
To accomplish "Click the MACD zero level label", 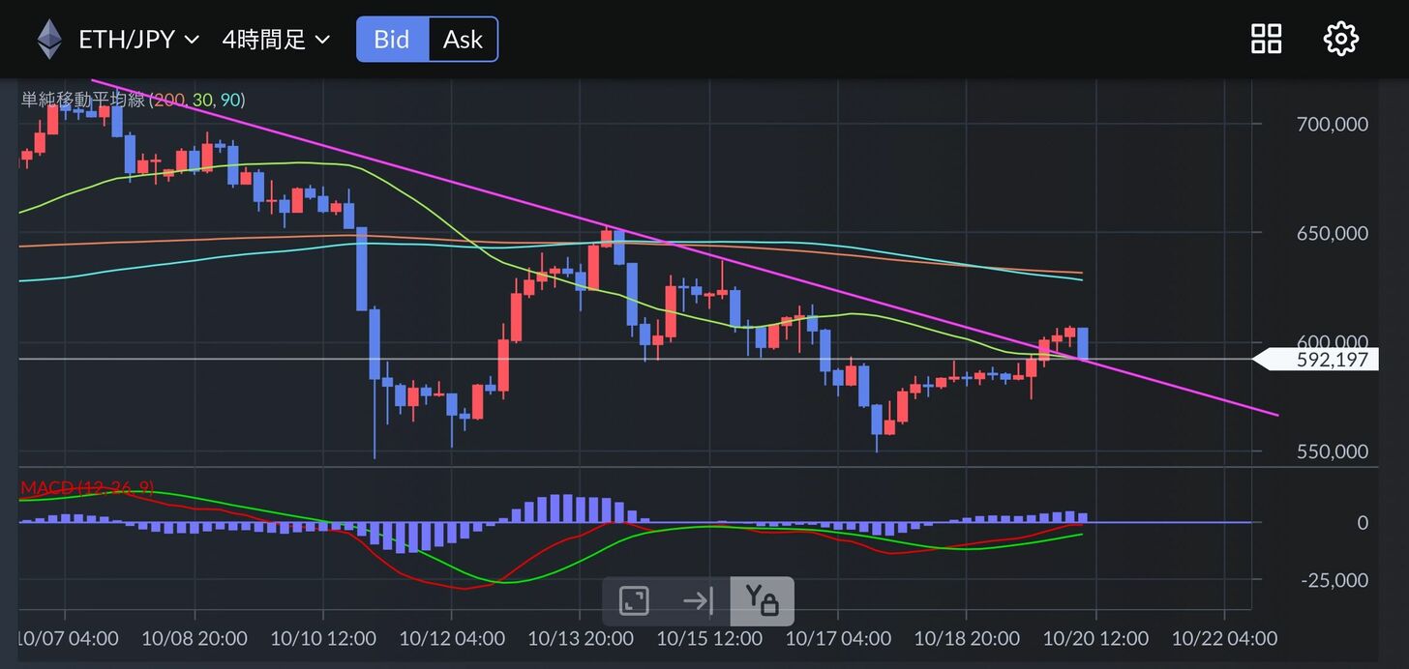I will 1363,523.
